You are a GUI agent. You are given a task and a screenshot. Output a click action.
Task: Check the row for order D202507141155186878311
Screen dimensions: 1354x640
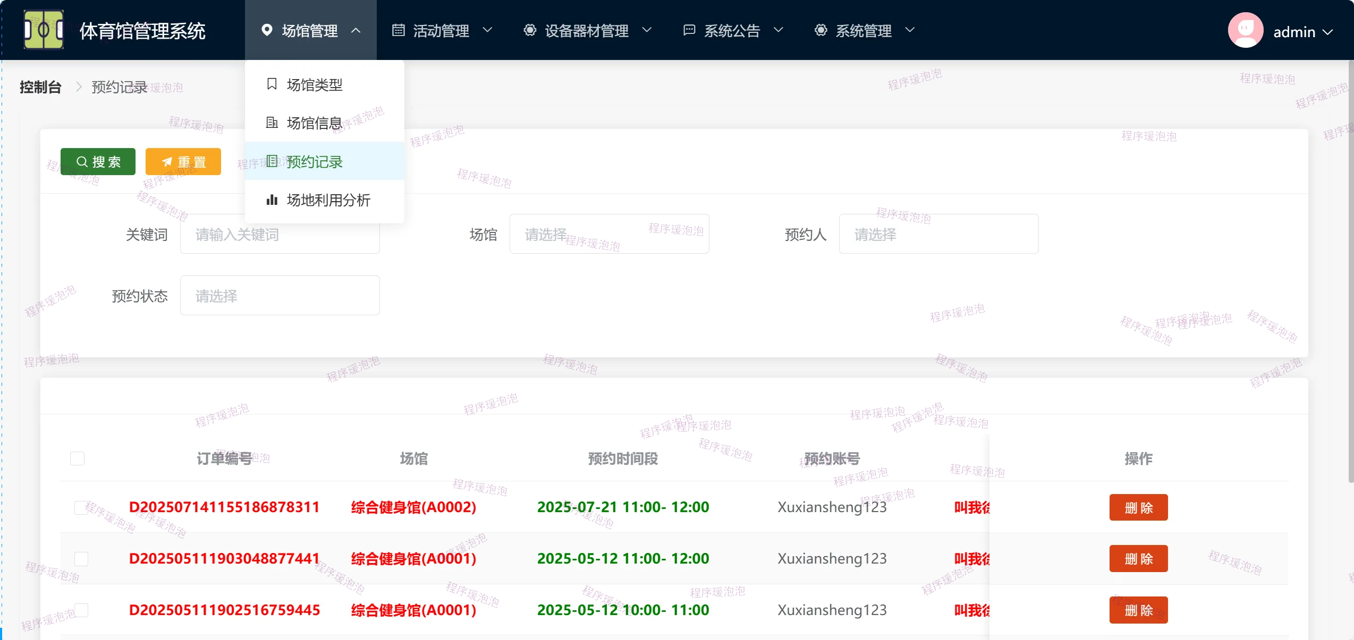tap(81, 507)
